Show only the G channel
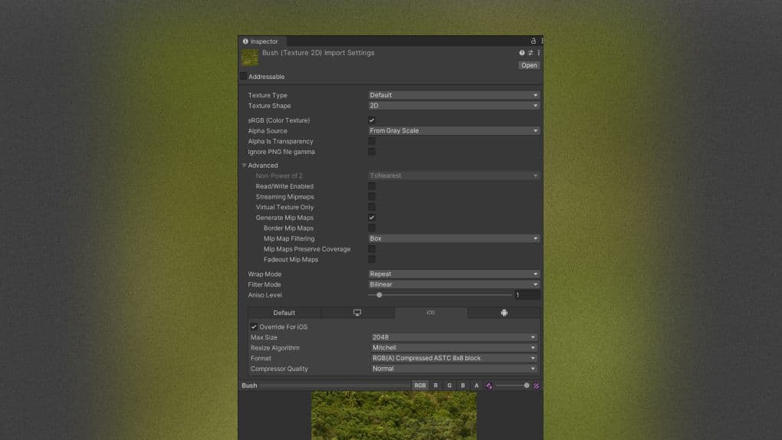This screenshot has width=782, height=440. click(449, 386)
